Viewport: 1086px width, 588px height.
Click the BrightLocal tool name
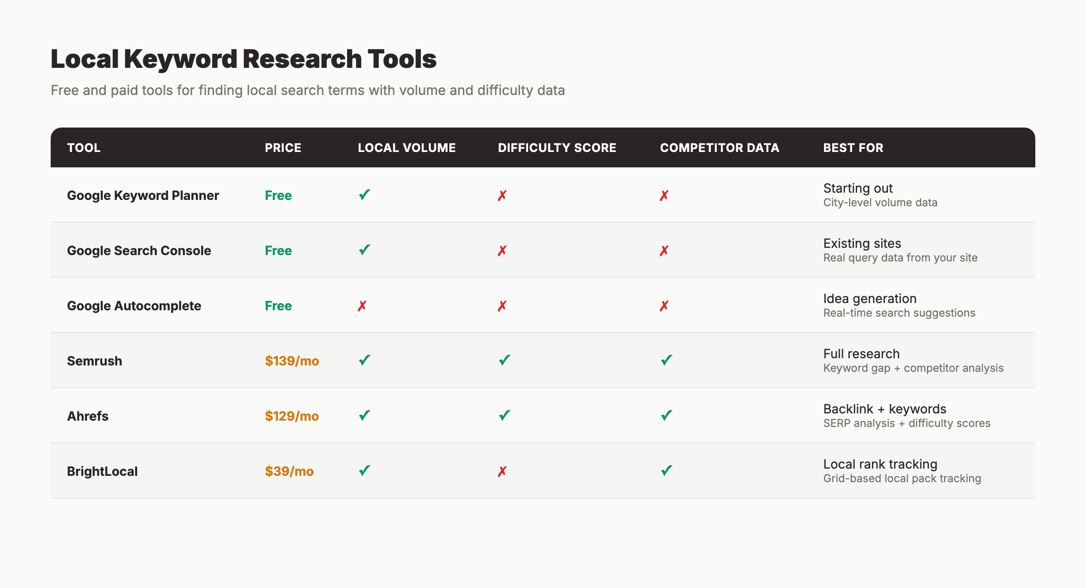pos(102,470)
